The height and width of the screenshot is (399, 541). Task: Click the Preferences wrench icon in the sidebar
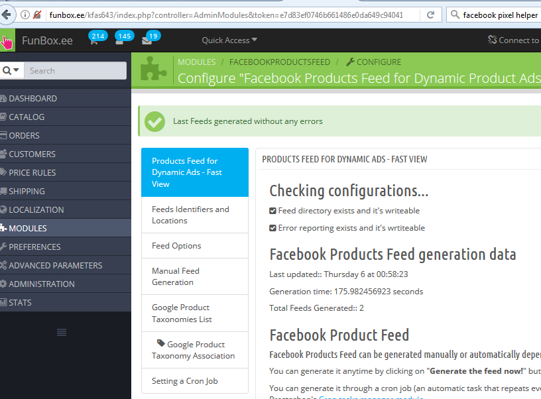[x=3, y=247]
